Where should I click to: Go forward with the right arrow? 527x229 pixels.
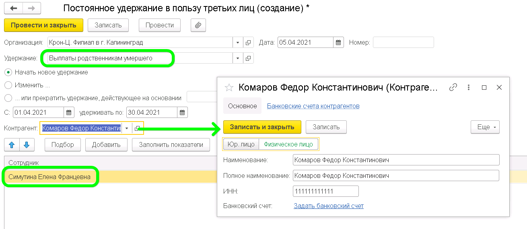click(x=31, y=8)
